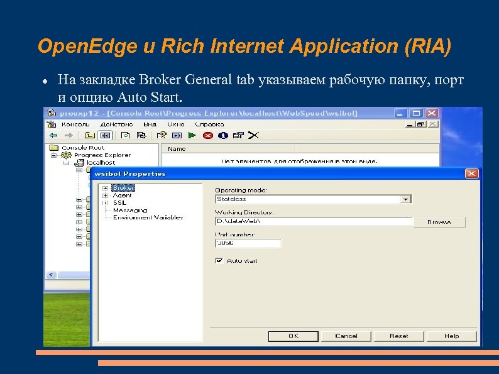This screenshot has width=499, height=374.
Task: Select Agent in the Properties tree
Action: click(x=122, y=195)
